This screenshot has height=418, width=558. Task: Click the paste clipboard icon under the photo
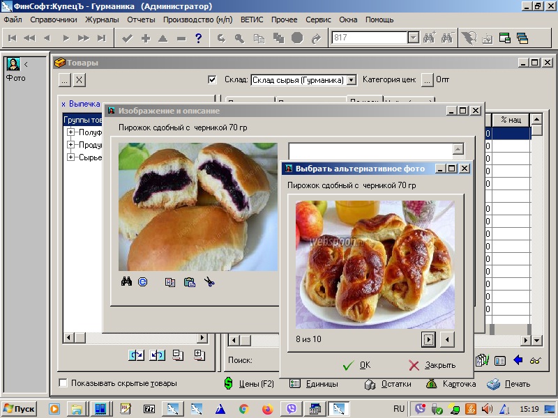(x=189, y=282)
